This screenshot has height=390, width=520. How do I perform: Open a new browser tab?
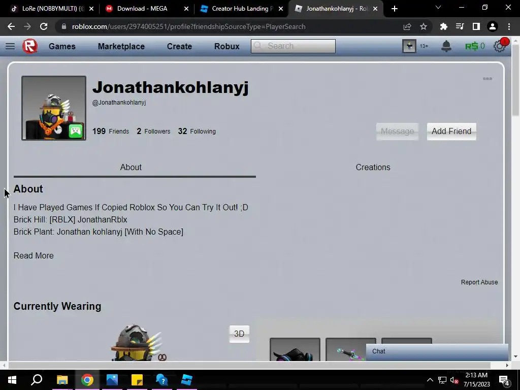(x=394, y=9)
